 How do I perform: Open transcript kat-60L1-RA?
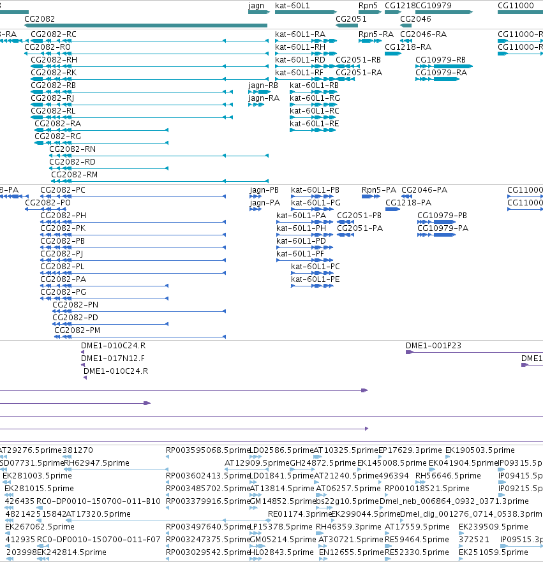click(x=300, y=34)
